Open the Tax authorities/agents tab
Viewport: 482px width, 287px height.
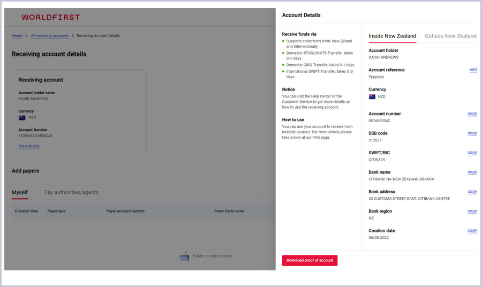tap(71, 192)
